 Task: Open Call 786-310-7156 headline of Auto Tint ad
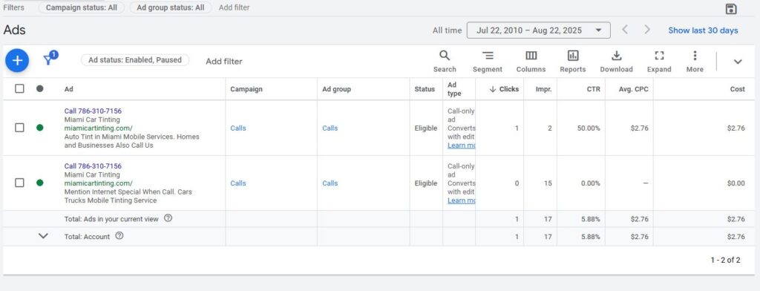point(93,111)
